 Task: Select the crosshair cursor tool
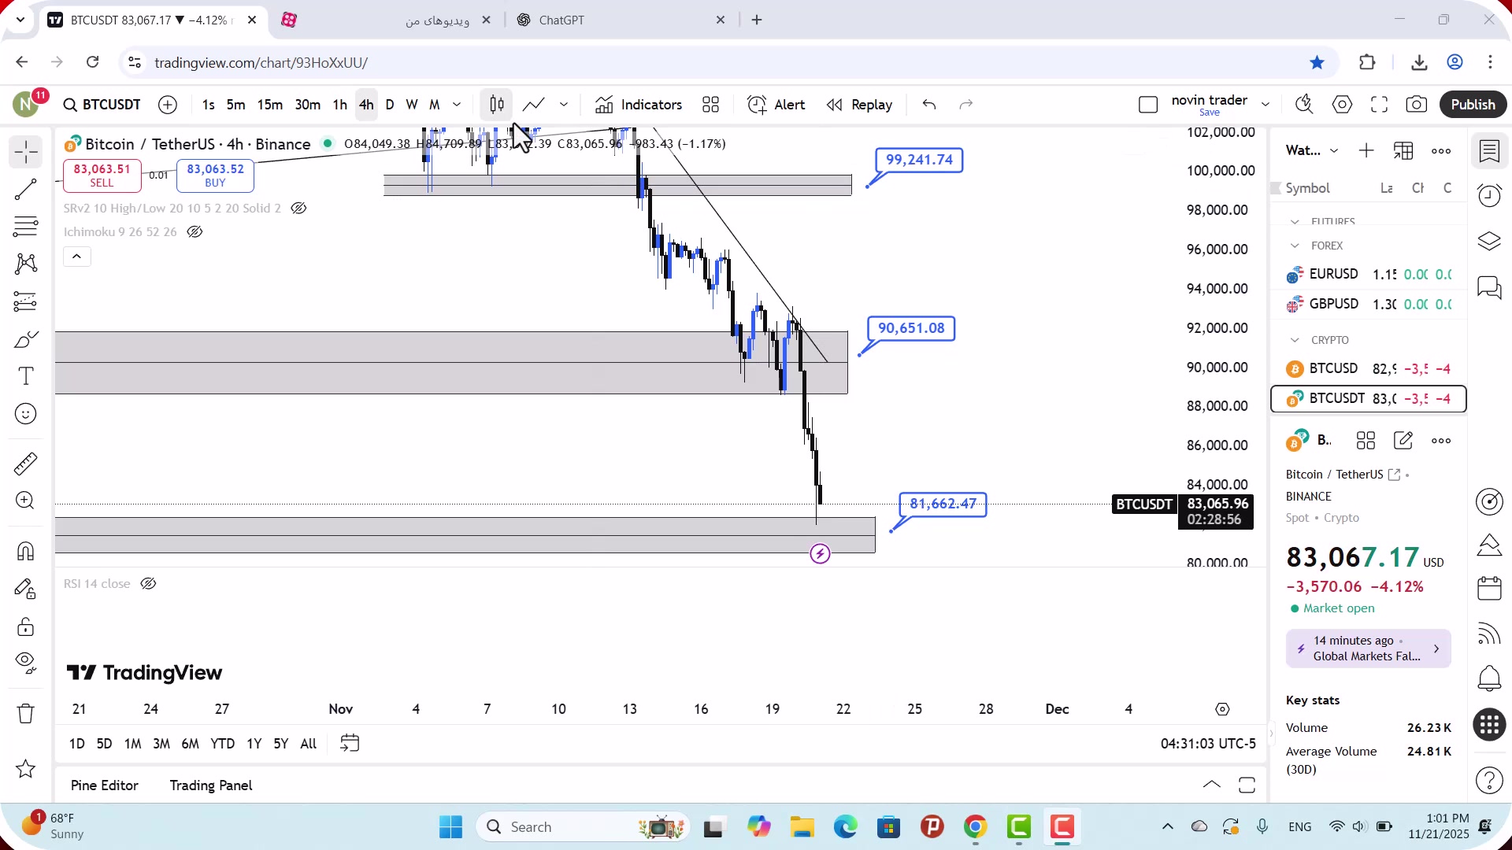26,152
